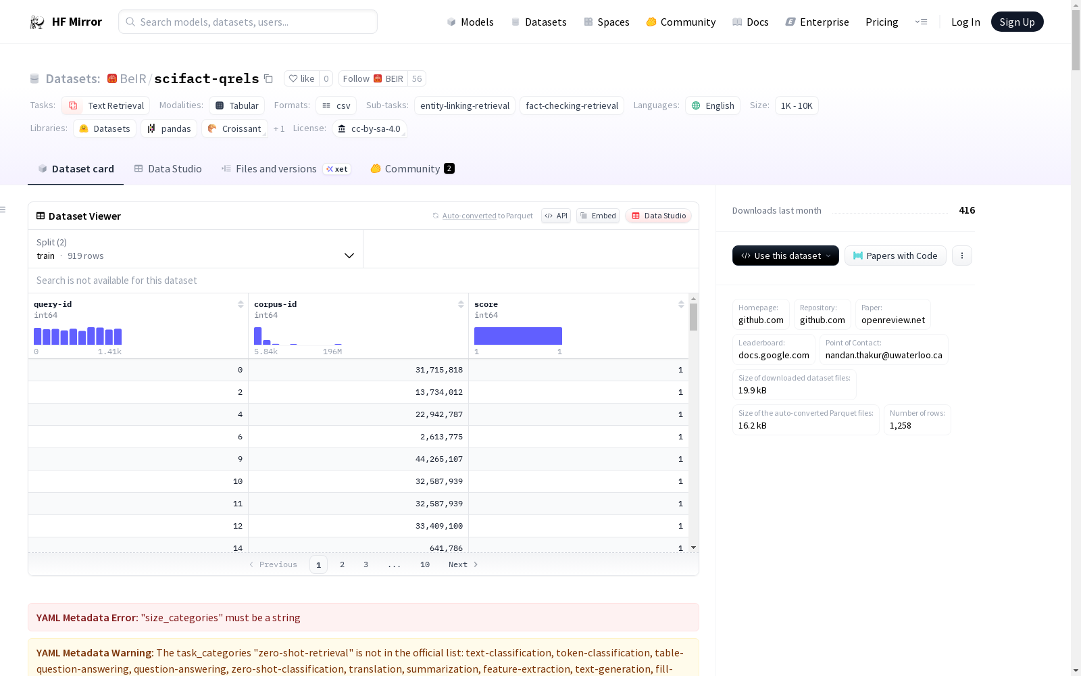The image size is (1081, 676).
Task: Click the fact-checking-retrieval sub-task tag
Action: [572, 105]
